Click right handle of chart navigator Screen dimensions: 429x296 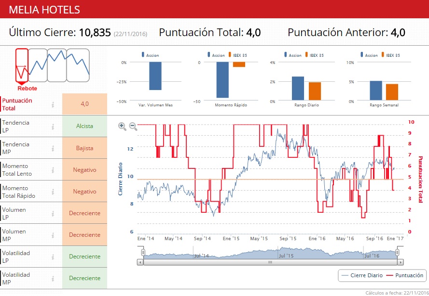click(397, 252)
